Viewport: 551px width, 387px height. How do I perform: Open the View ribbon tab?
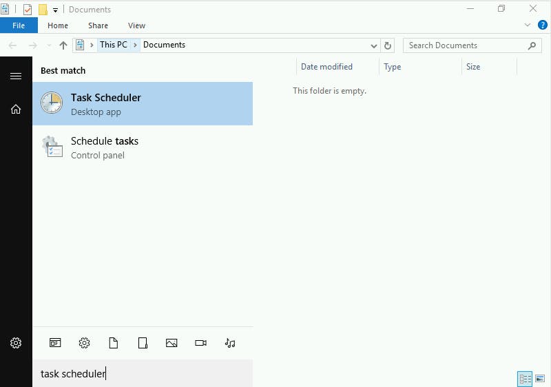(x=136, y=25)
